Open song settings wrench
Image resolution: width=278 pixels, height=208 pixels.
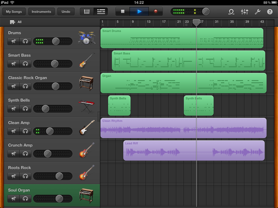(x=257, y=12)
